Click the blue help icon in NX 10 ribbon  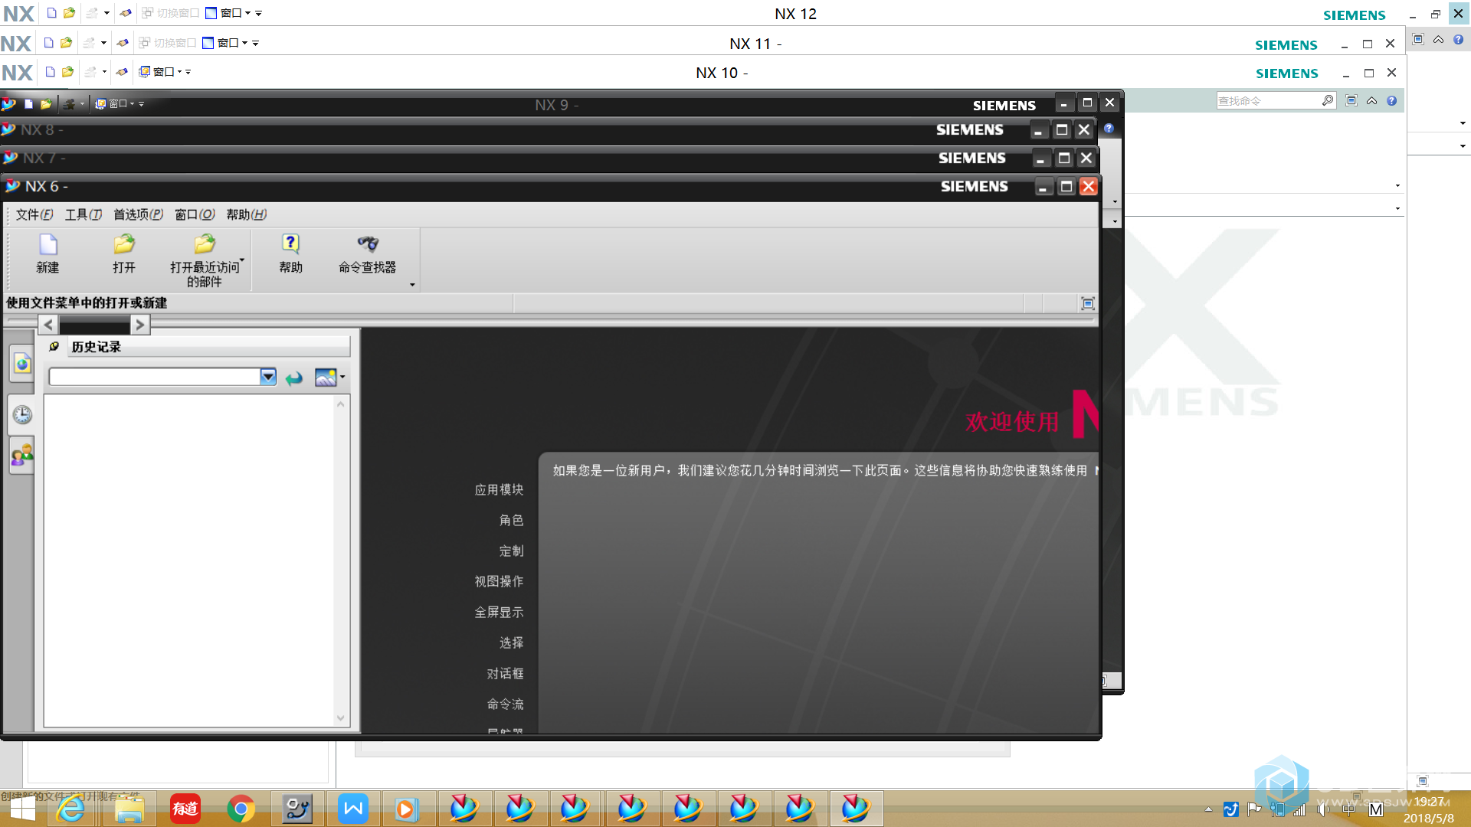coord(1392,100)
